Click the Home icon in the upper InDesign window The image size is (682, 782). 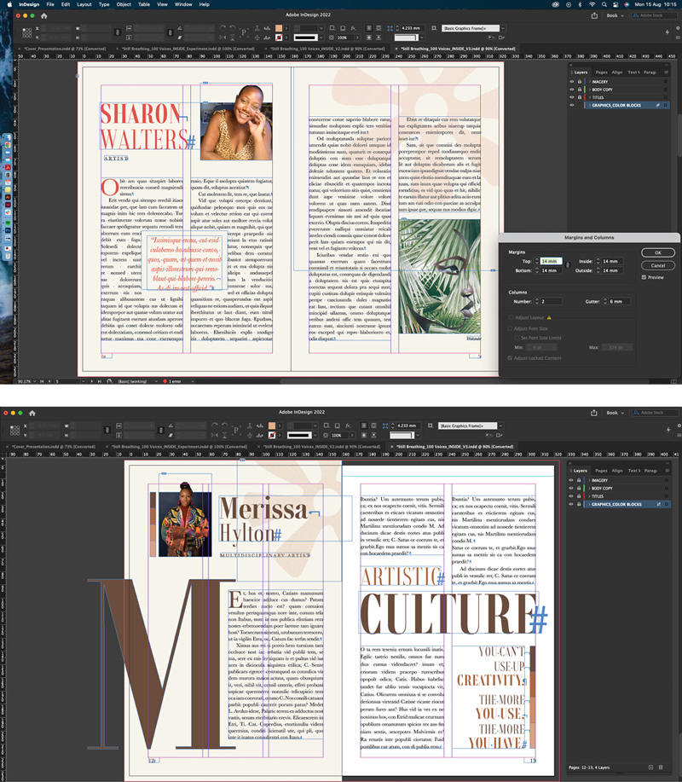[x=43, y=16]
